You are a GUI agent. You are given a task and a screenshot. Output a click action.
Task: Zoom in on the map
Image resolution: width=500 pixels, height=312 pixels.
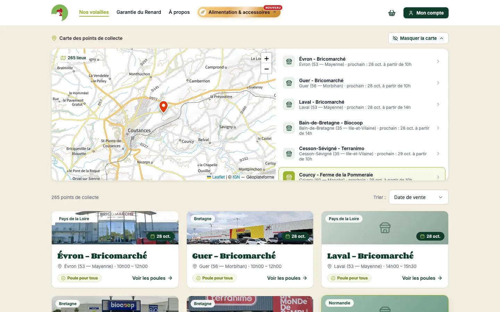(266, 59)
